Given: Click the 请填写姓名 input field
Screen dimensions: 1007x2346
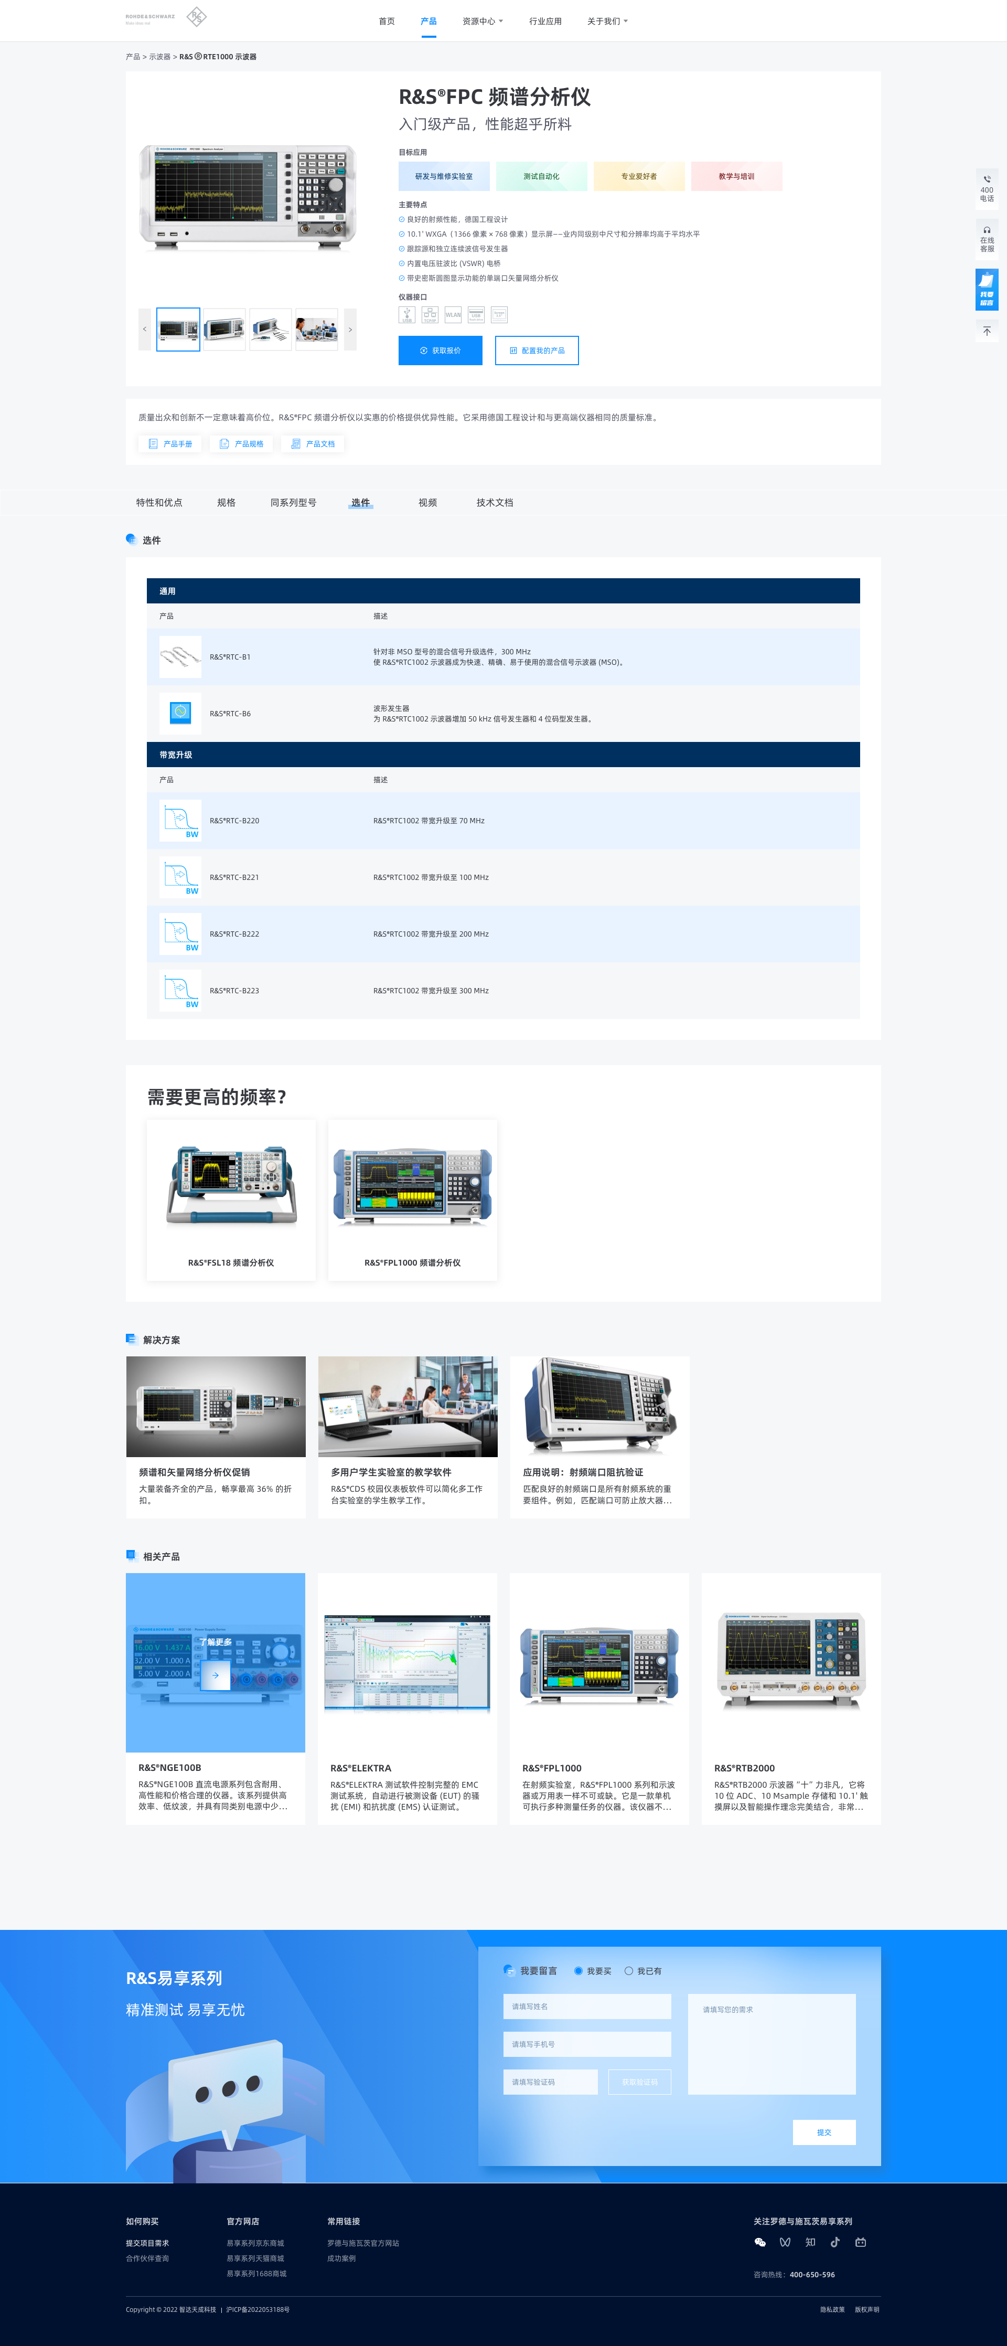Looking at the screenshot, I should click(586, 2007).
